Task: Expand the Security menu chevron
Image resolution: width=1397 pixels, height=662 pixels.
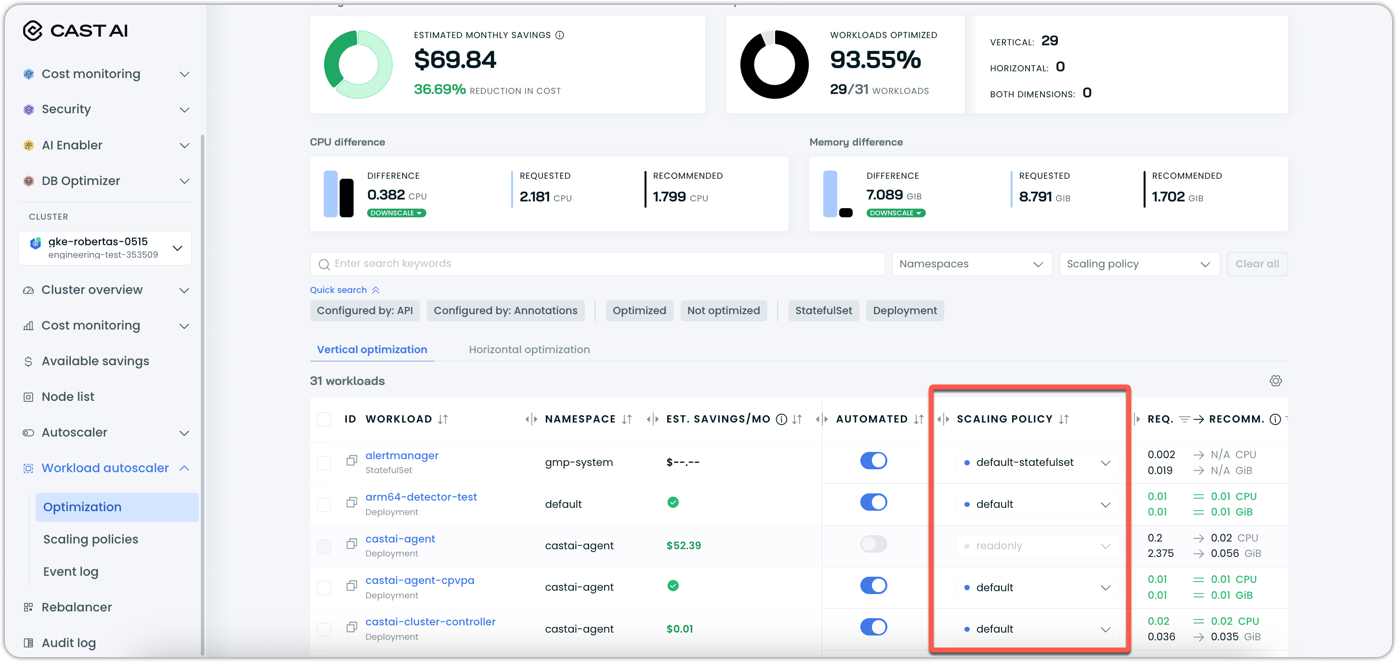Action: click(185, 109)
